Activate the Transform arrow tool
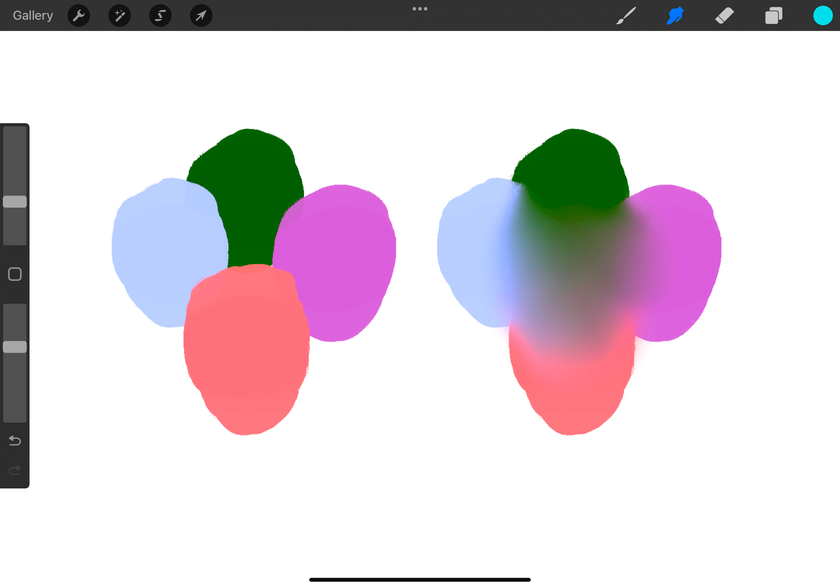Viewport: 840px width, 587px height. point(201,16)
